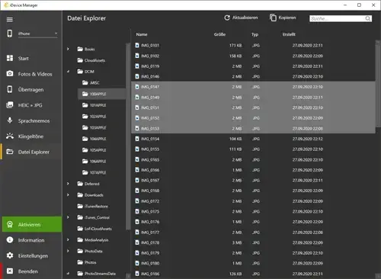
Task: Open Sprachmemos section
Action: pyautogui.click(x=31, y=120)
